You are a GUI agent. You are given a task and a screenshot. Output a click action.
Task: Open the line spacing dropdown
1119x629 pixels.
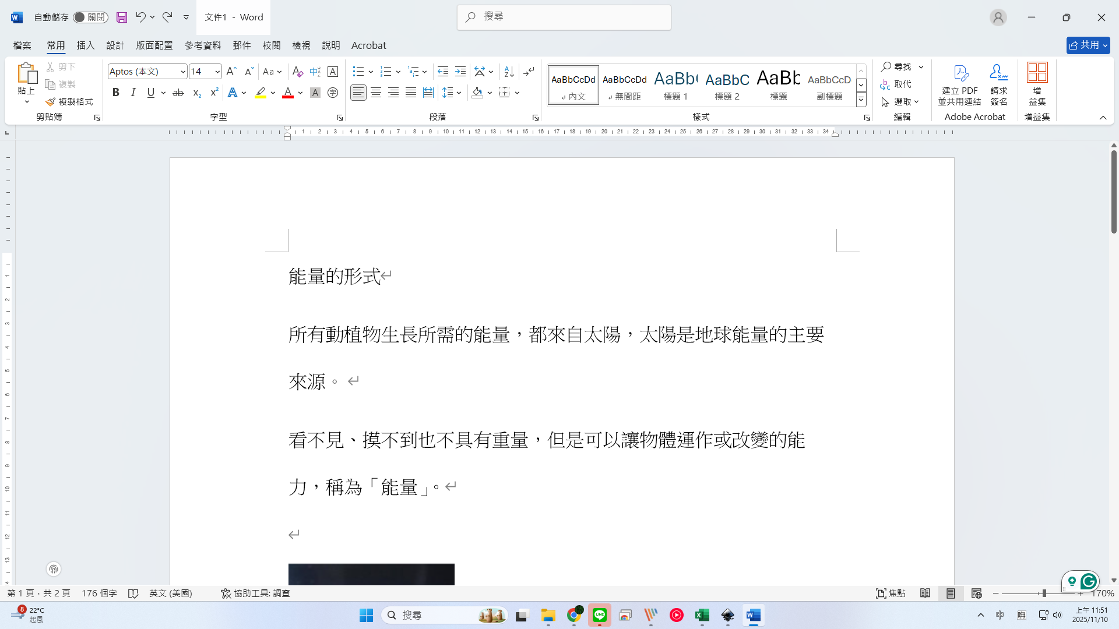click(452, 93)
